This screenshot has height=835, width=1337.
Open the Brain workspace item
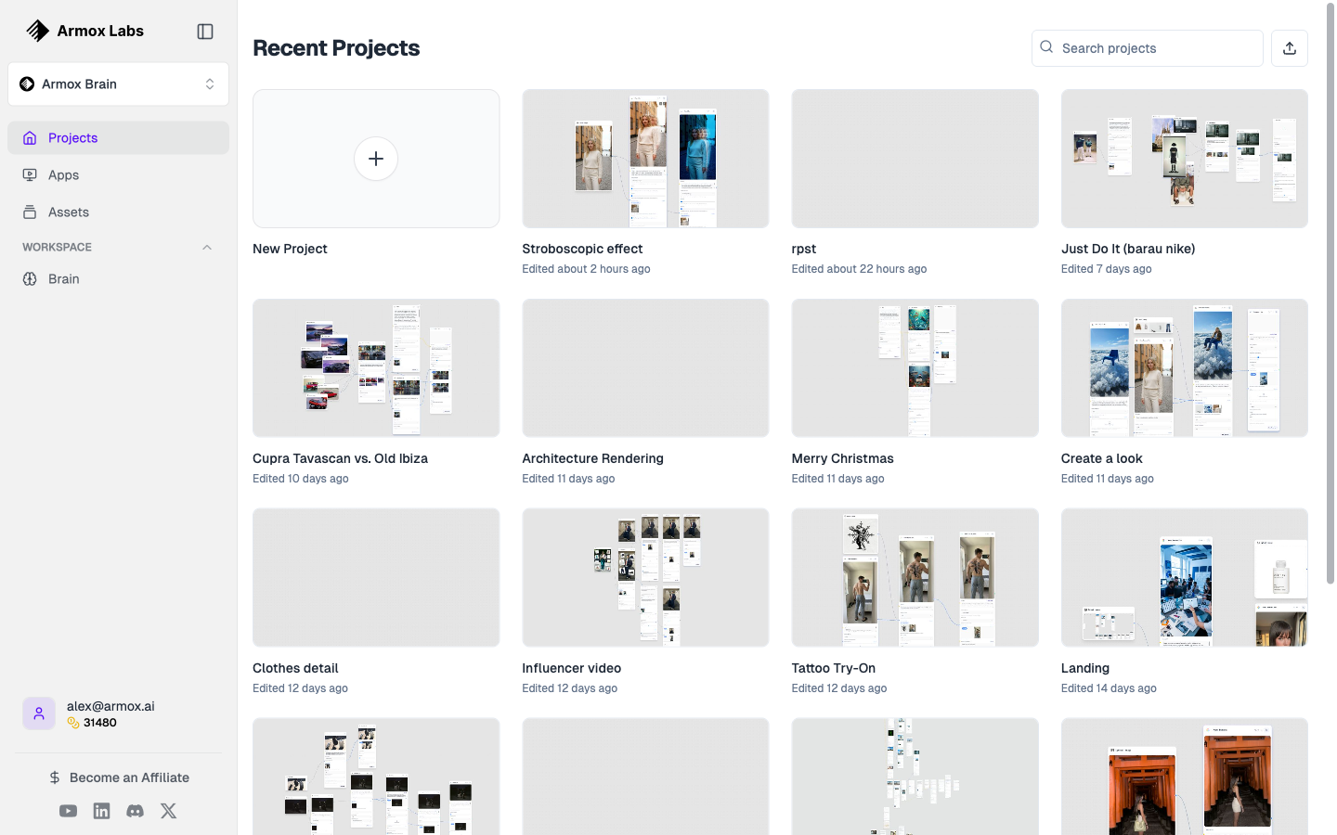[118, 279]
